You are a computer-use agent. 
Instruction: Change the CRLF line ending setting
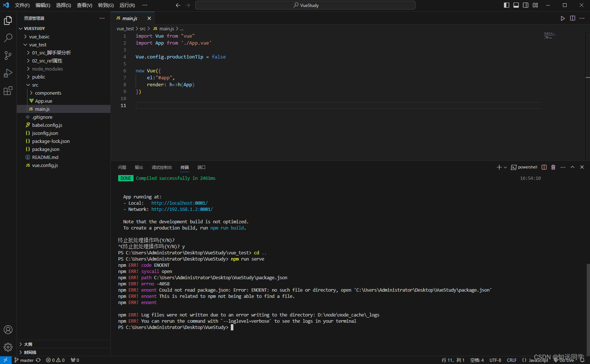[x=512, y=360]
